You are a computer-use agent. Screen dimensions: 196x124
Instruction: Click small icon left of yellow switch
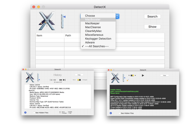coord(129,75)
